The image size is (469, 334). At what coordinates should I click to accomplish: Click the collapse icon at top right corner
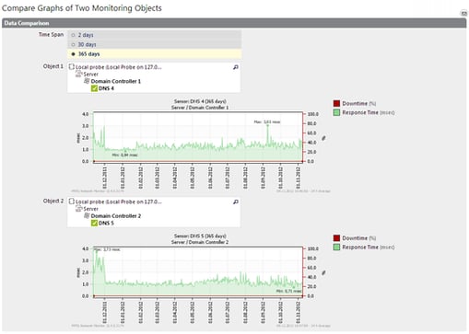pos(463,13)
